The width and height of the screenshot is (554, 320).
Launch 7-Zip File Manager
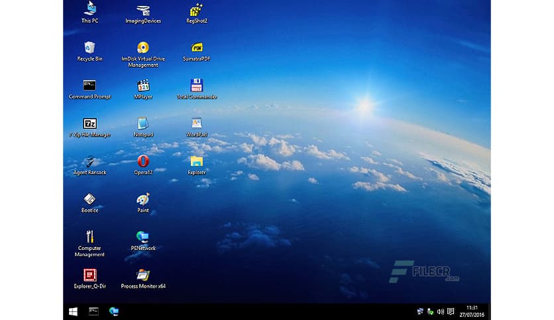click(x=89, y=127)
